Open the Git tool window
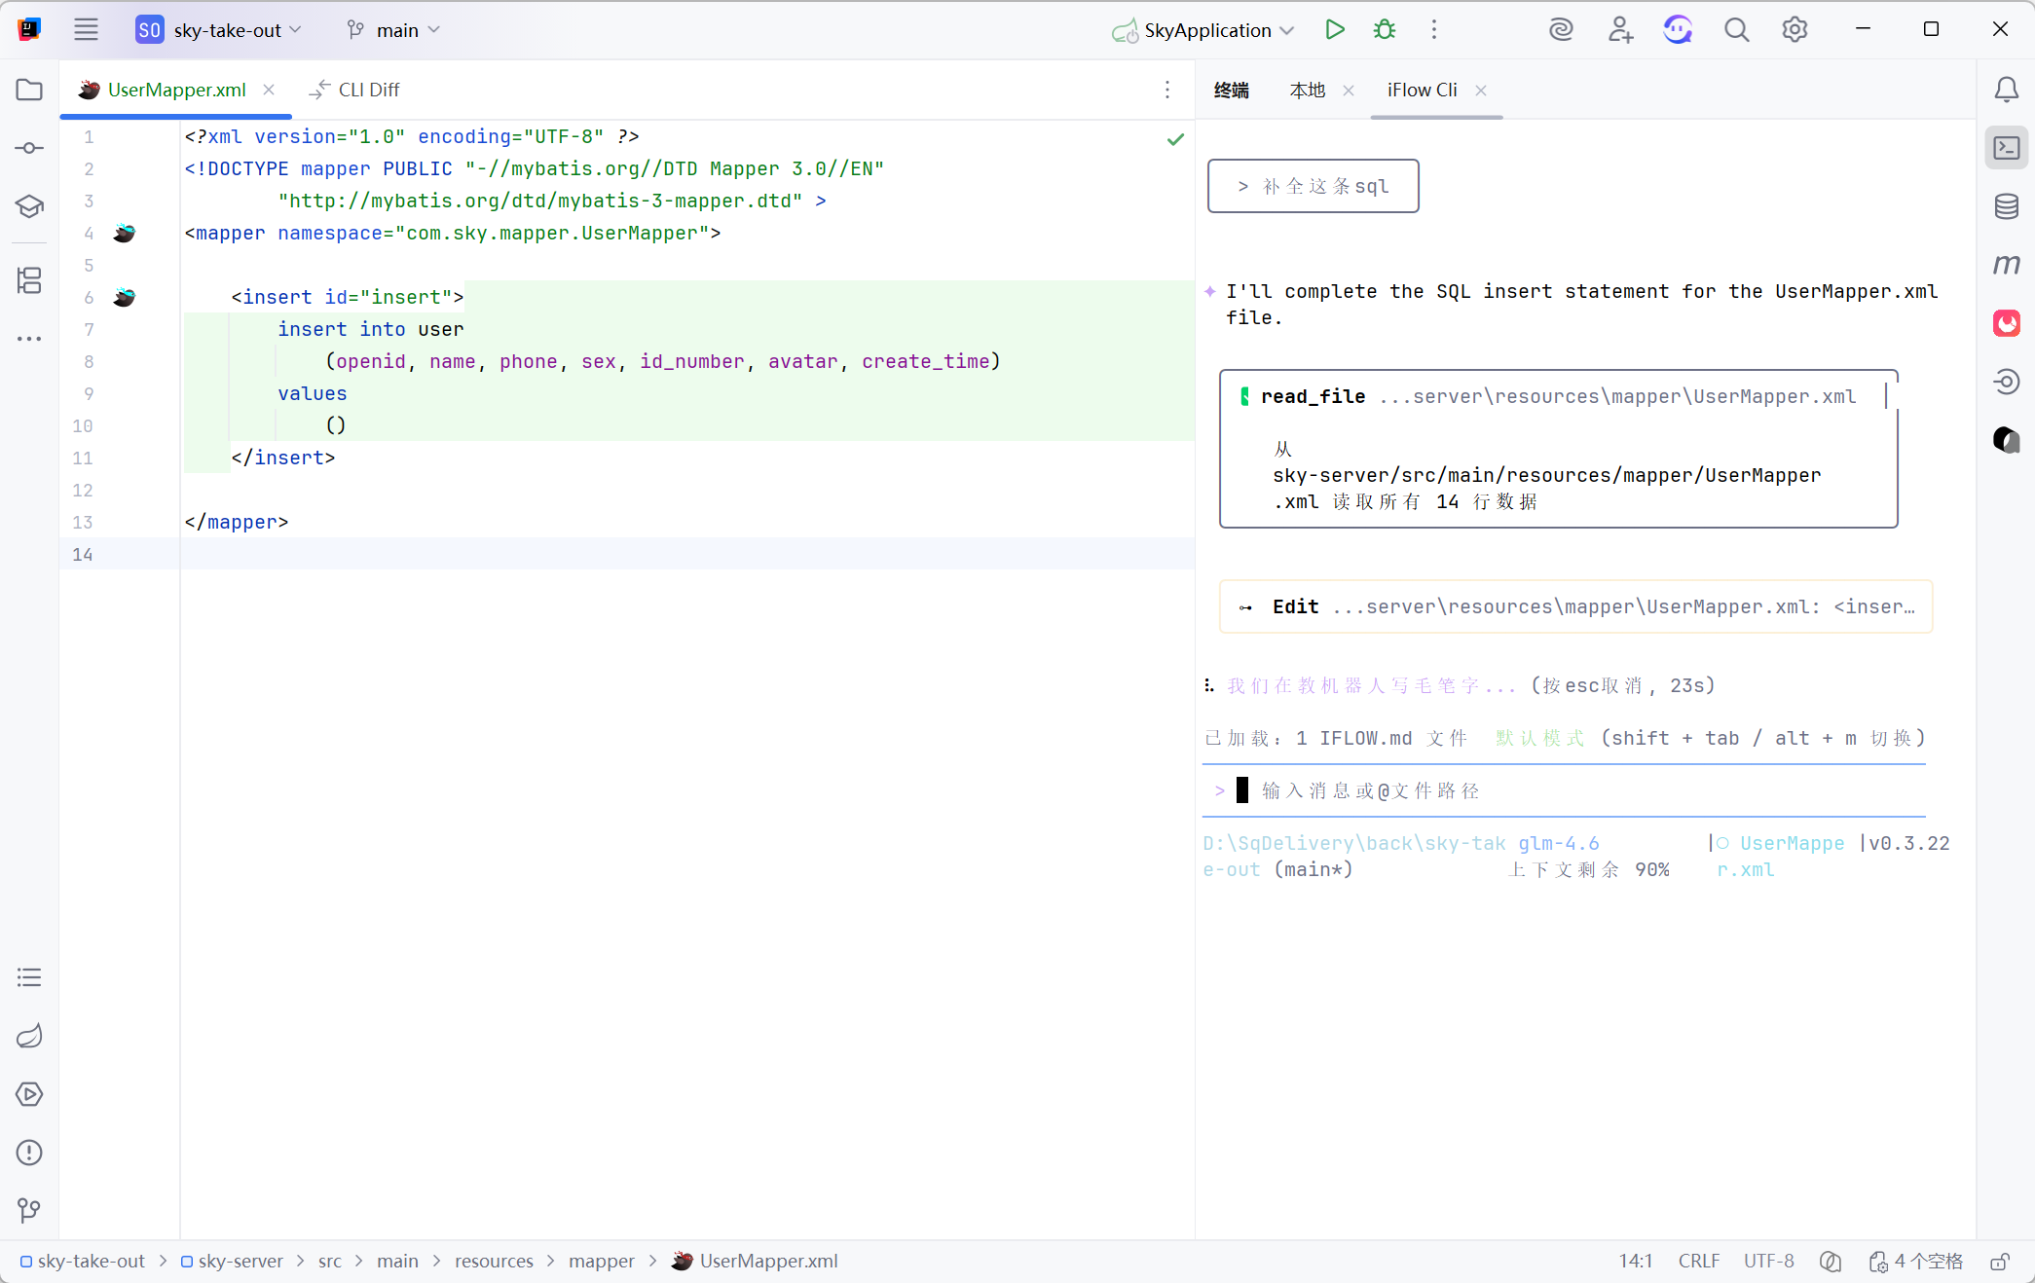Screen dimensions: 2035x1283 tap(29, 1210)
